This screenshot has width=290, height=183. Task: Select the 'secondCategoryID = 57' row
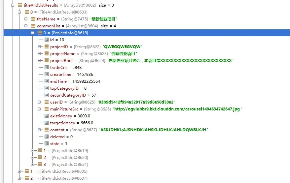tap(73, 95)
